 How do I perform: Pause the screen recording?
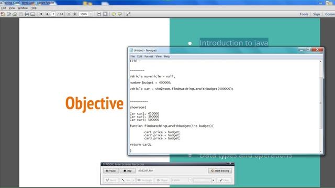point(111,171)
